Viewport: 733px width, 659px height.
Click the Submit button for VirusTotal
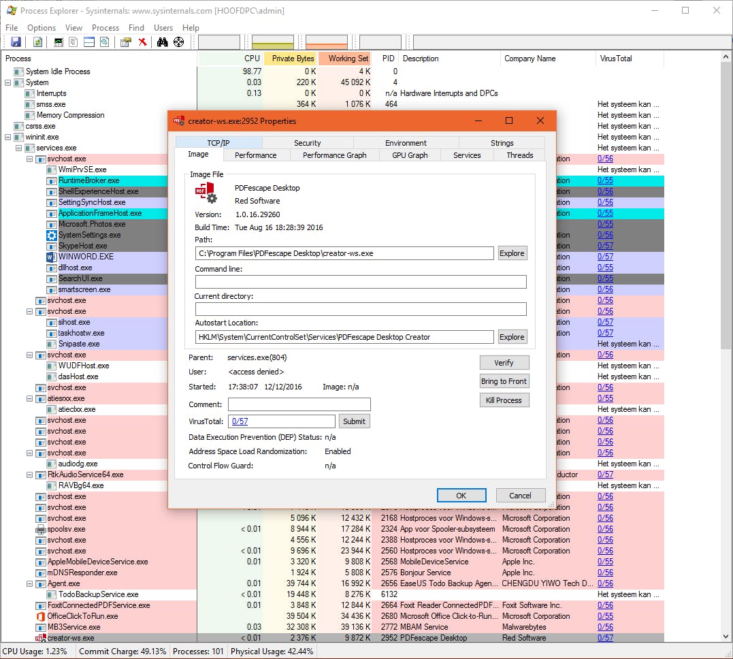click(x=354, y=421)
